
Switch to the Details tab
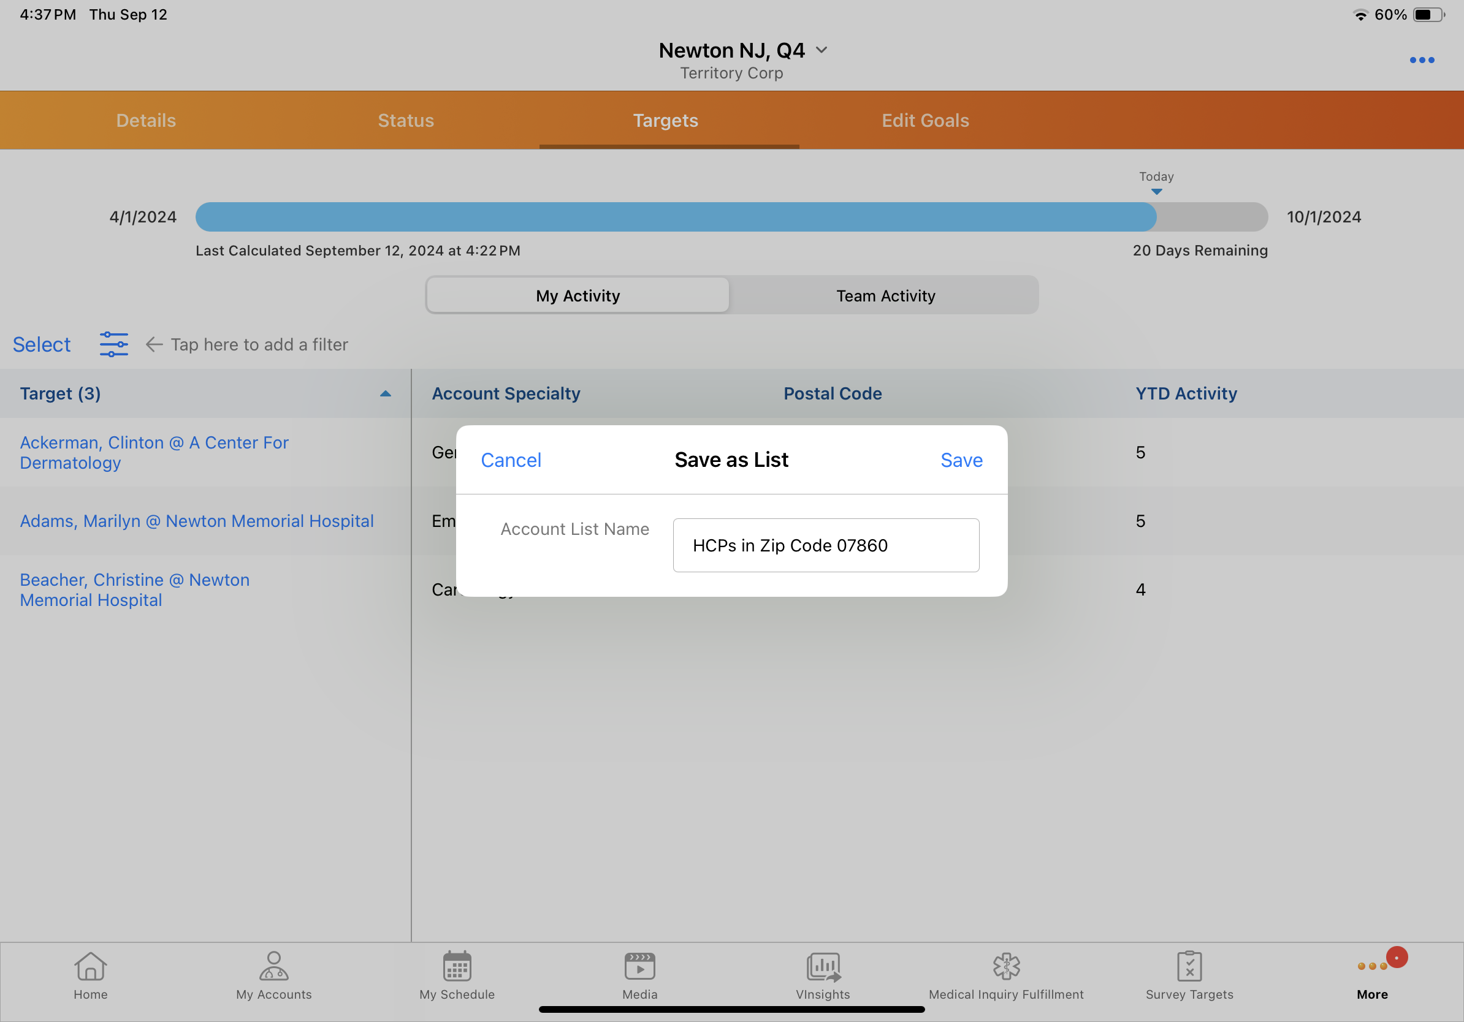pos(146,121)
